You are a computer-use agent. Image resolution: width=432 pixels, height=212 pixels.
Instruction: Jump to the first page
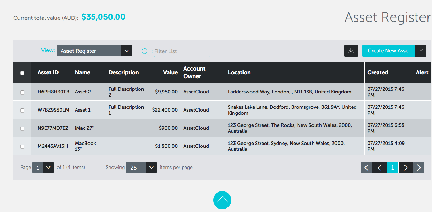366,167
